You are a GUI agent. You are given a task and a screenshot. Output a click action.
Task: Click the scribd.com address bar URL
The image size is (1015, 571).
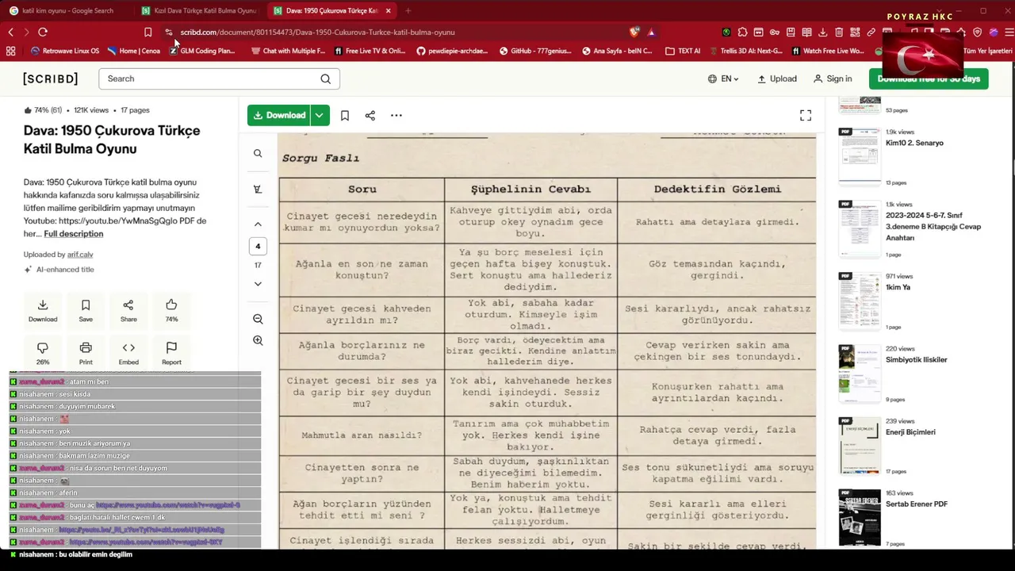317,33
